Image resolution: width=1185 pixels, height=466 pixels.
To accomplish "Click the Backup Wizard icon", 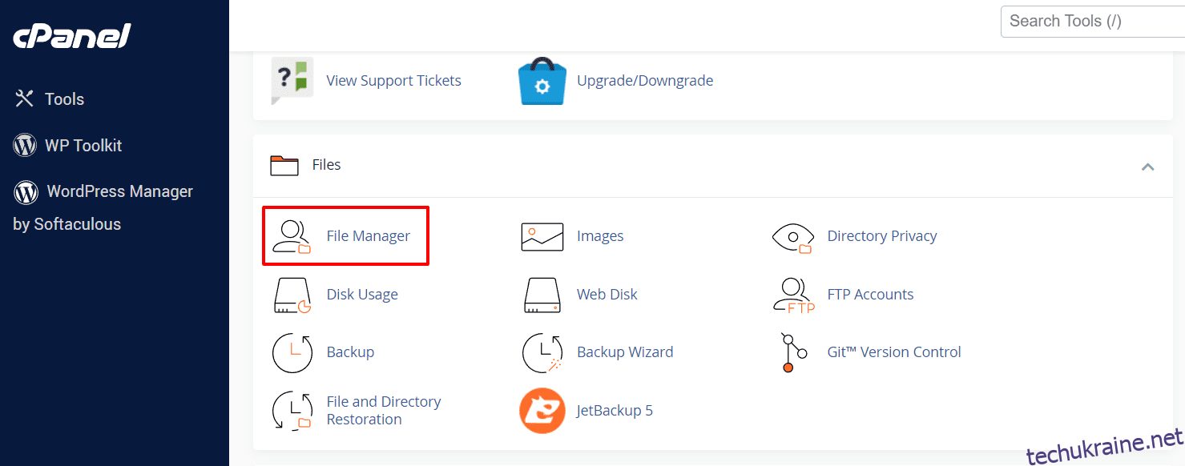I will click(542, 352).
